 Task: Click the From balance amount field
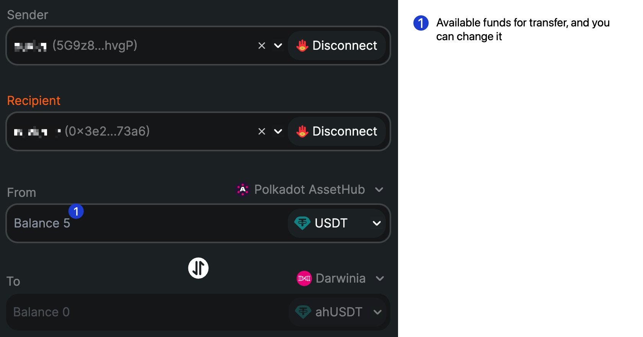pos(153,223)
